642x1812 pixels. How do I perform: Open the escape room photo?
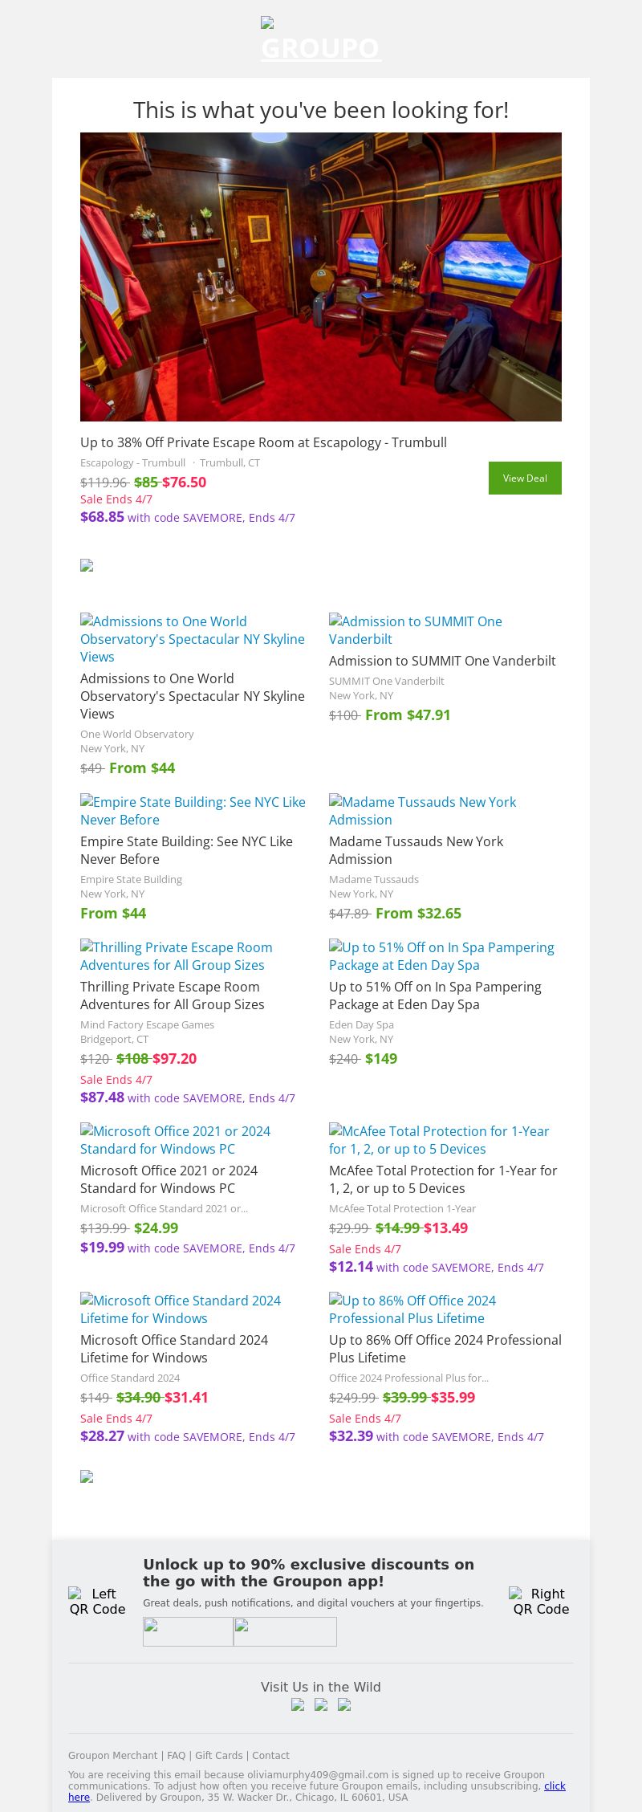click(x=321, y=277)
